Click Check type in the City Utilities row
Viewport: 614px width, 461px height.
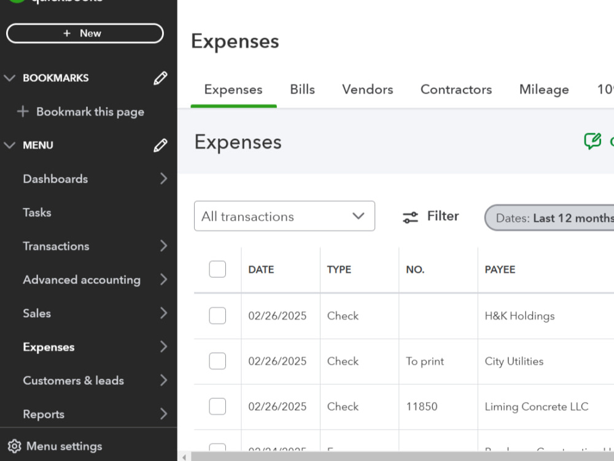click(343, 361)
